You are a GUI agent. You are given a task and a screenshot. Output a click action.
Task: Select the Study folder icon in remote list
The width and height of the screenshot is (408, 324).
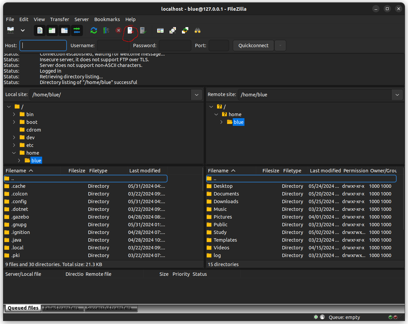209,232
